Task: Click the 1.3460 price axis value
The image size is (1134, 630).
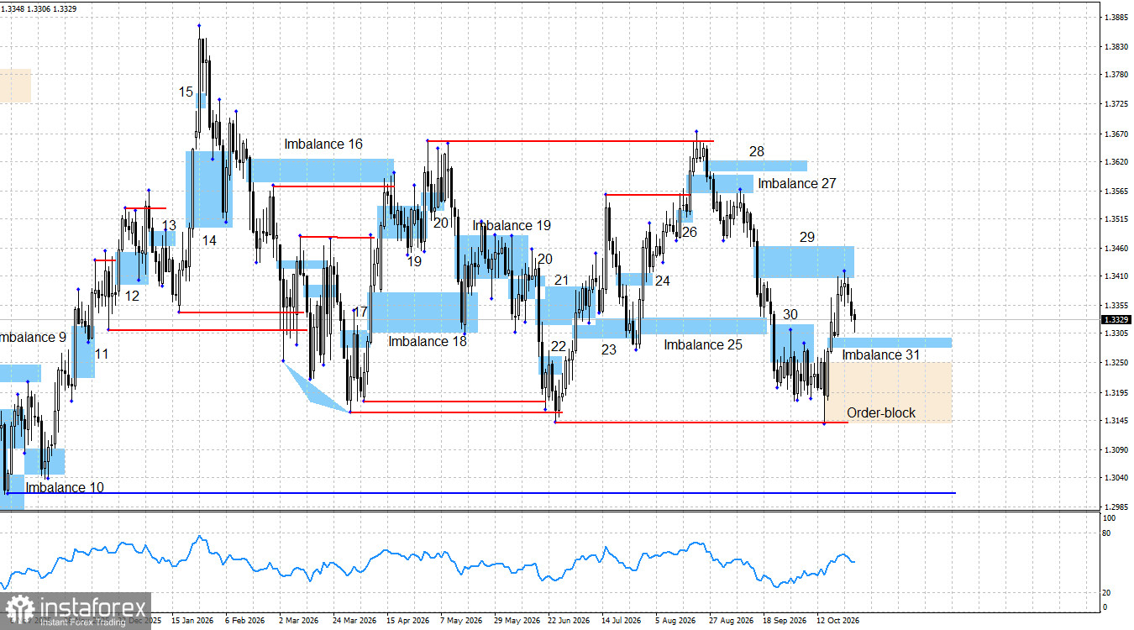Action: 1116,248
